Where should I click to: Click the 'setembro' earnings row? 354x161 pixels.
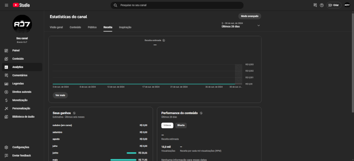[x=100, y=132]
